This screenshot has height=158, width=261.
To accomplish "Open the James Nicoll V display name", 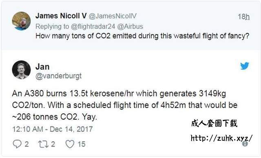I will coord(61,16).
